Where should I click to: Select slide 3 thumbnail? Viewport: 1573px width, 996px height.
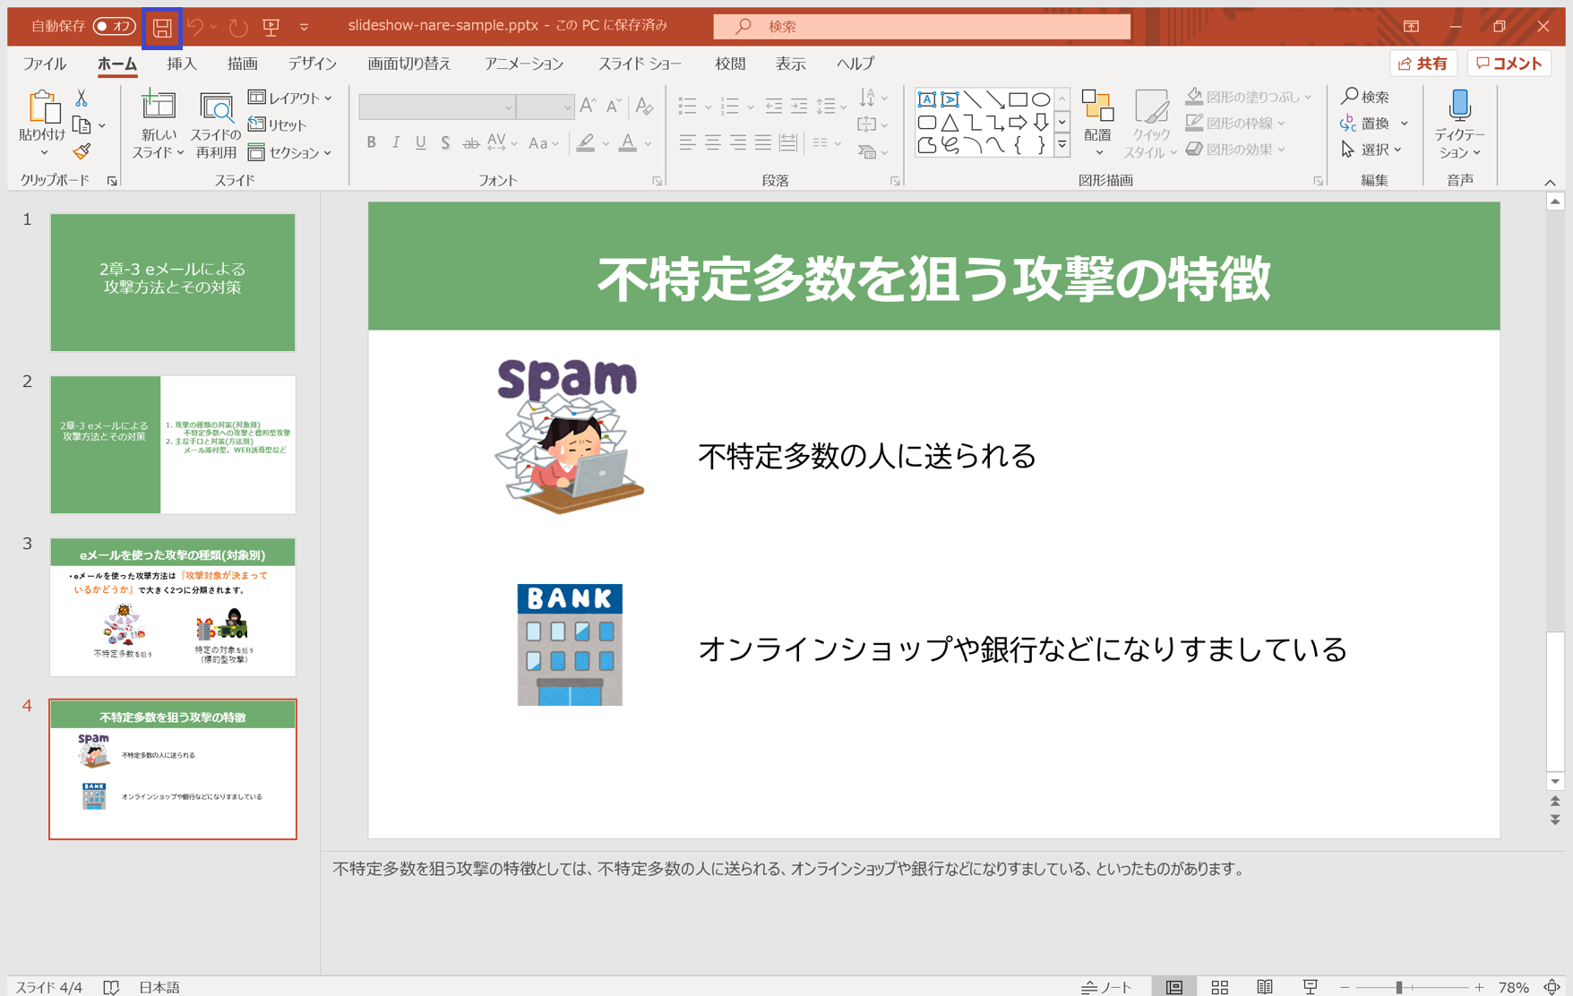pos(173,607)
